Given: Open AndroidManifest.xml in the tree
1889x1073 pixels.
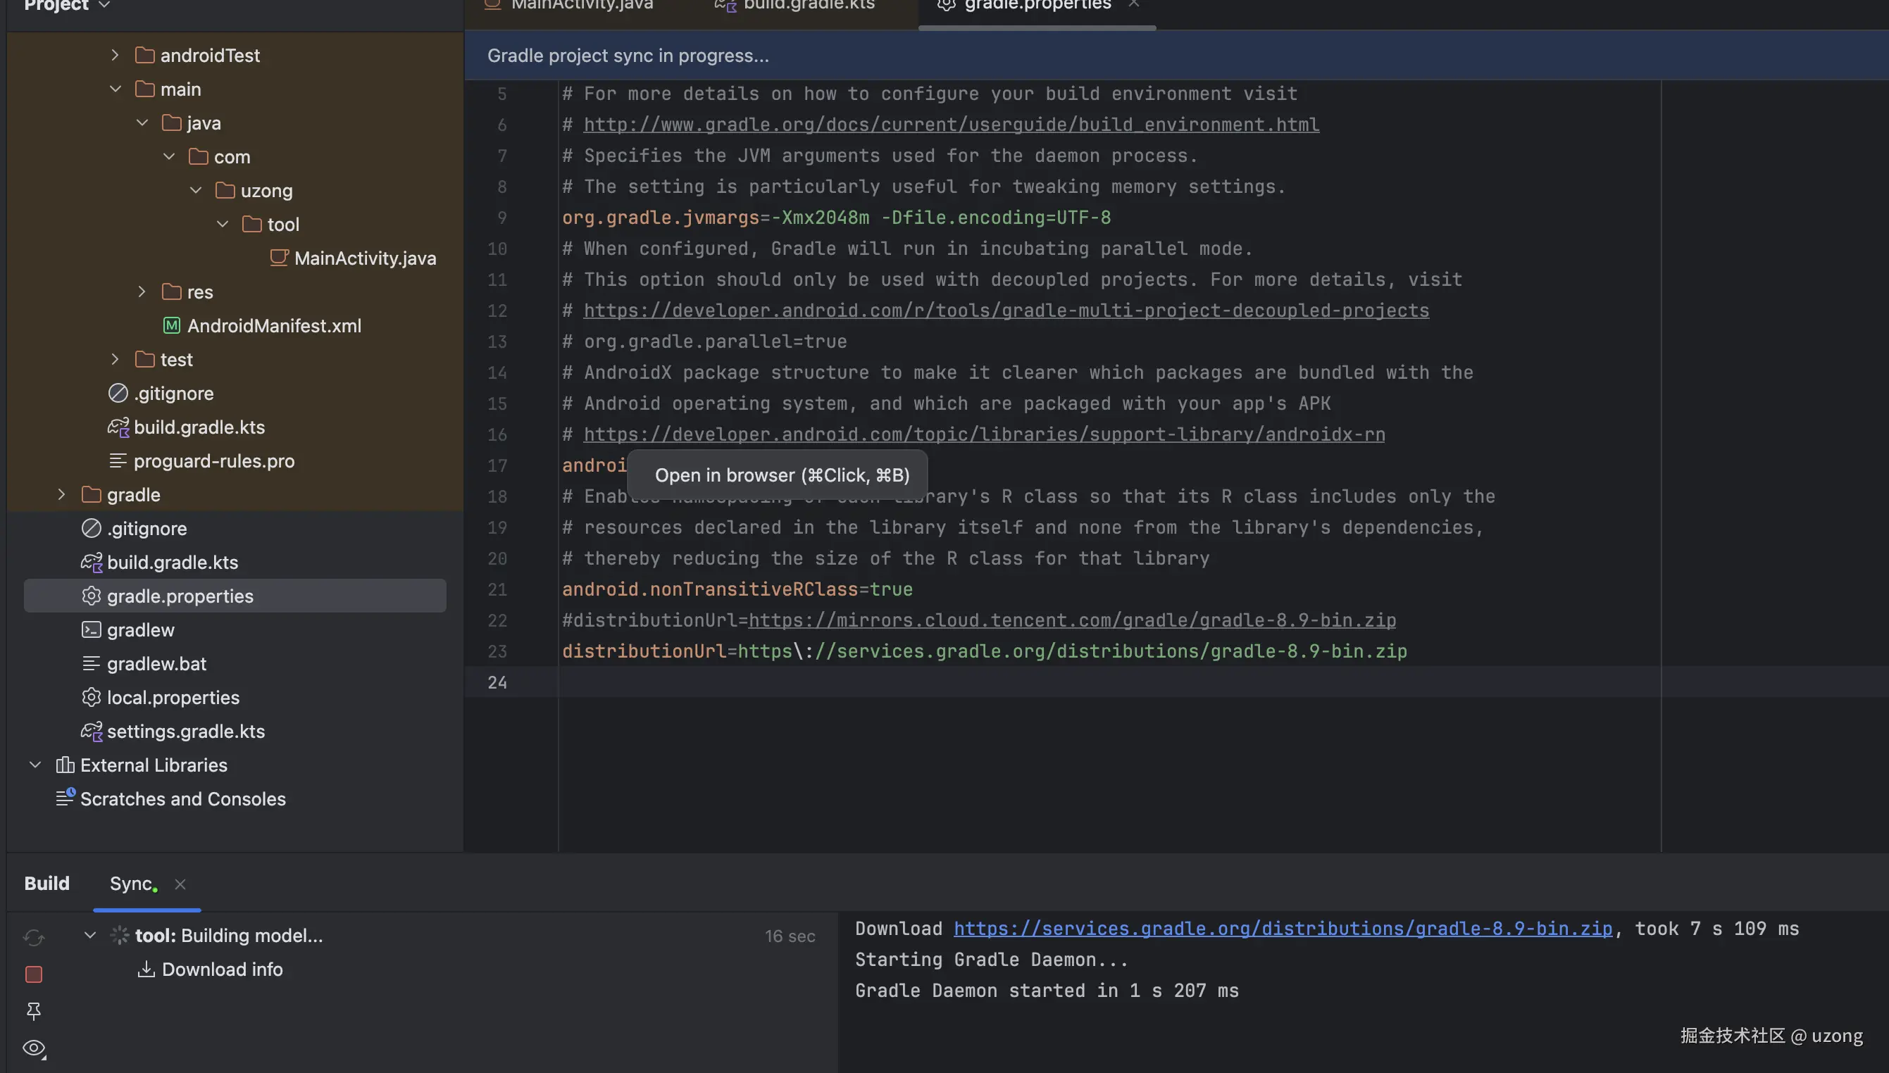Looking at the screenshot, I should click(273, 326).
